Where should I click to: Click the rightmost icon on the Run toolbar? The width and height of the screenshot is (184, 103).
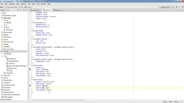(183, 7)
